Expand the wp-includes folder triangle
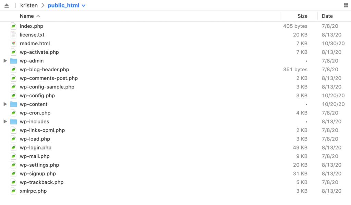Screen dimensions: 351x205 point(5,121)
